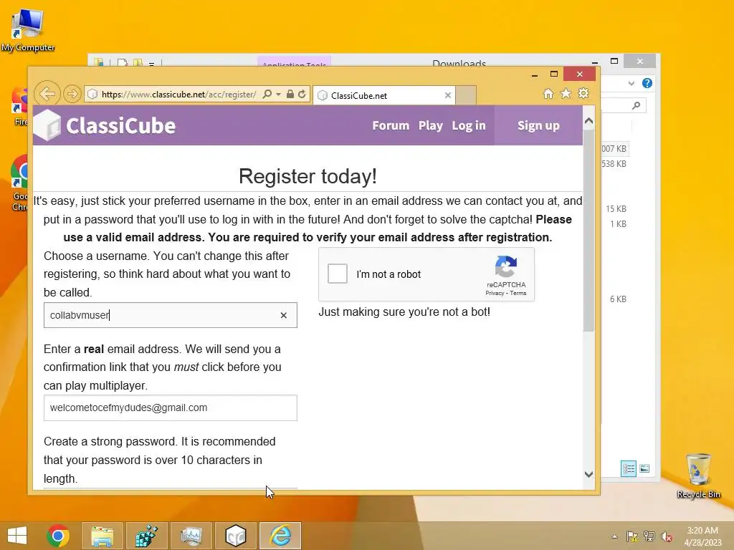
Task: Click the page vertical scrollbar thumb
Action: click(589, 231)
